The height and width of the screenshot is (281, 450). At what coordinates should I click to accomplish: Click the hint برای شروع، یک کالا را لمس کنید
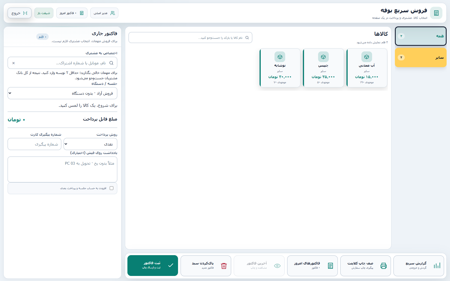88,106
